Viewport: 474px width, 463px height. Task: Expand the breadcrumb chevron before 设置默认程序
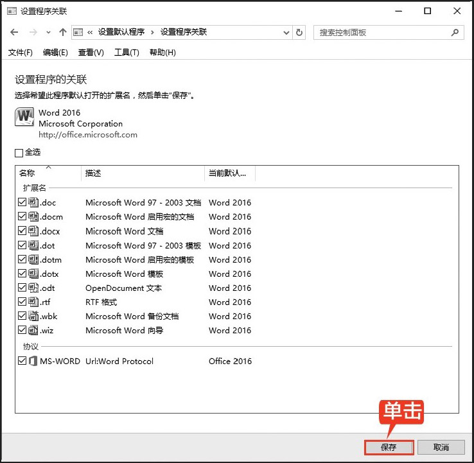(90, 32)
